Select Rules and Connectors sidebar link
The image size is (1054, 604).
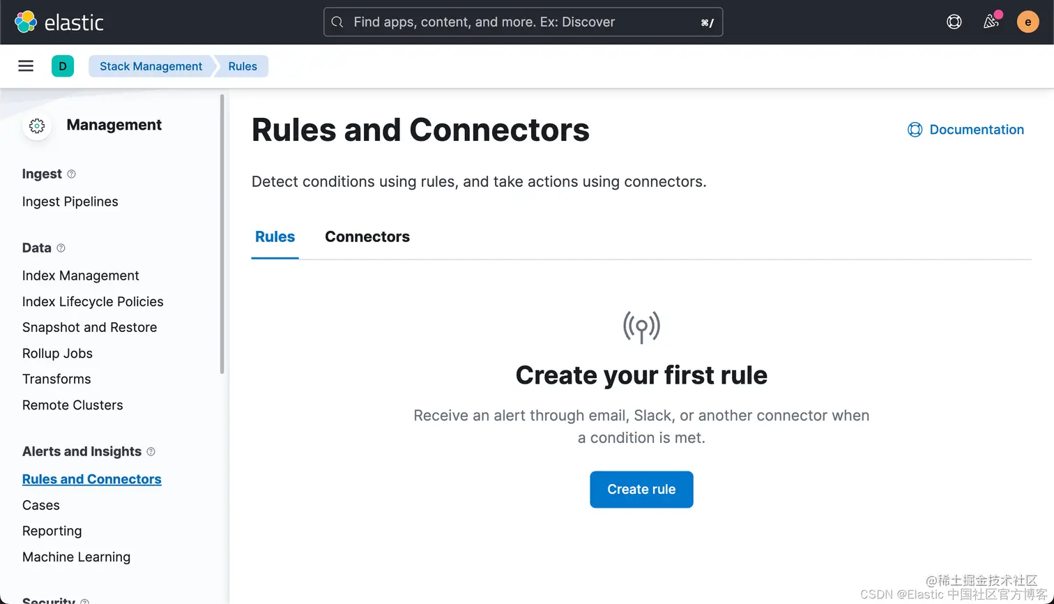pyautogui.click(x=92, y=479)
